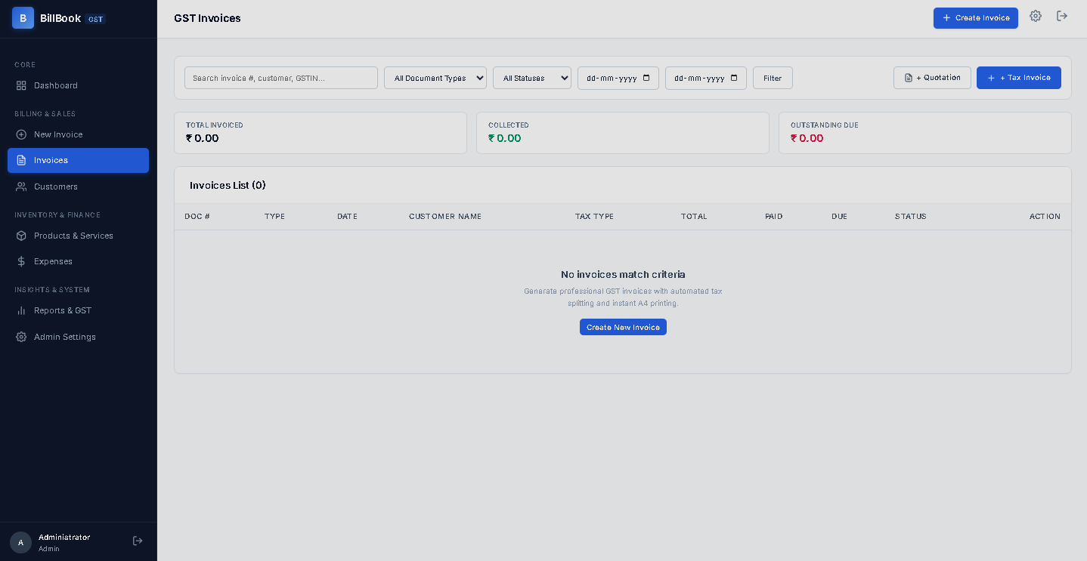Expand the All Document Types dropdown

[435, 78]
